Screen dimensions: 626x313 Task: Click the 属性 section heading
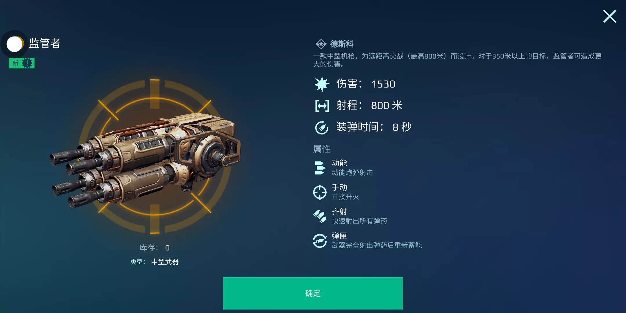click(322, 149)
